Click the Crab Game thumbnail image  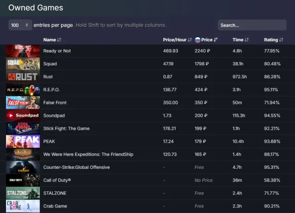pos(23,206)
